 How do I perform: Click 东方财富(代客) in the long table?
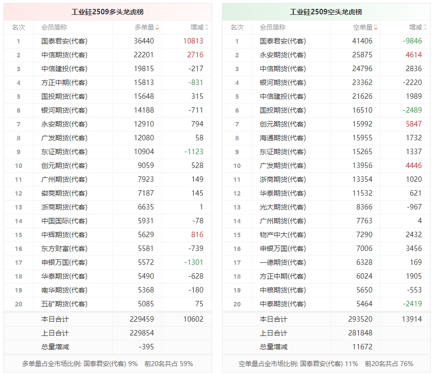pyautogui.click(x=64, y=249)
